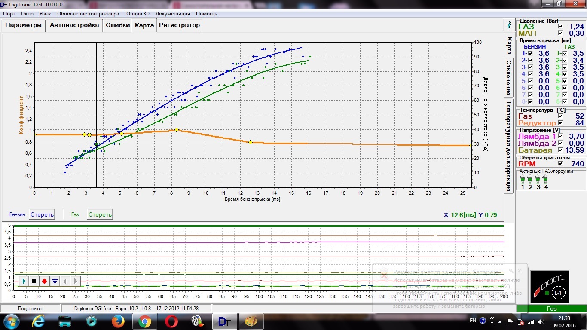Uncheck ГАЗ injector 4 checkbox

click(564, 74)
